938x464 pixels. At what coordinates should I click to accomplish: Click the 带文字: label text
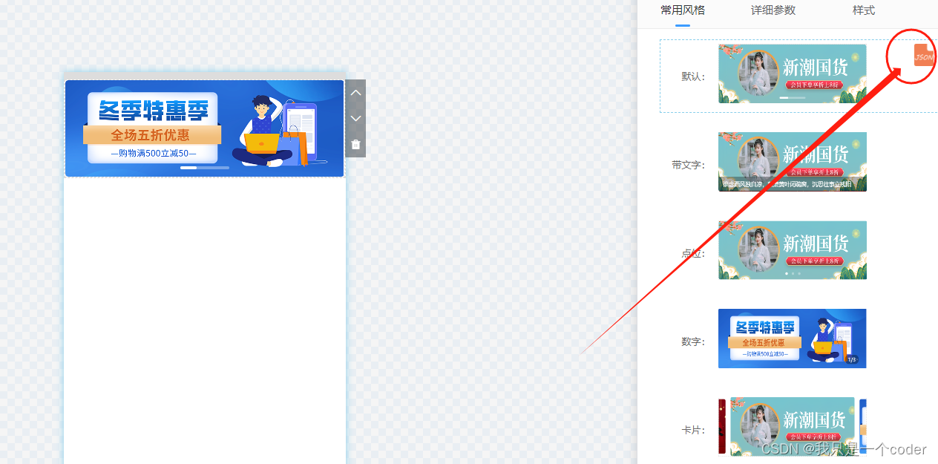point(689,165)
